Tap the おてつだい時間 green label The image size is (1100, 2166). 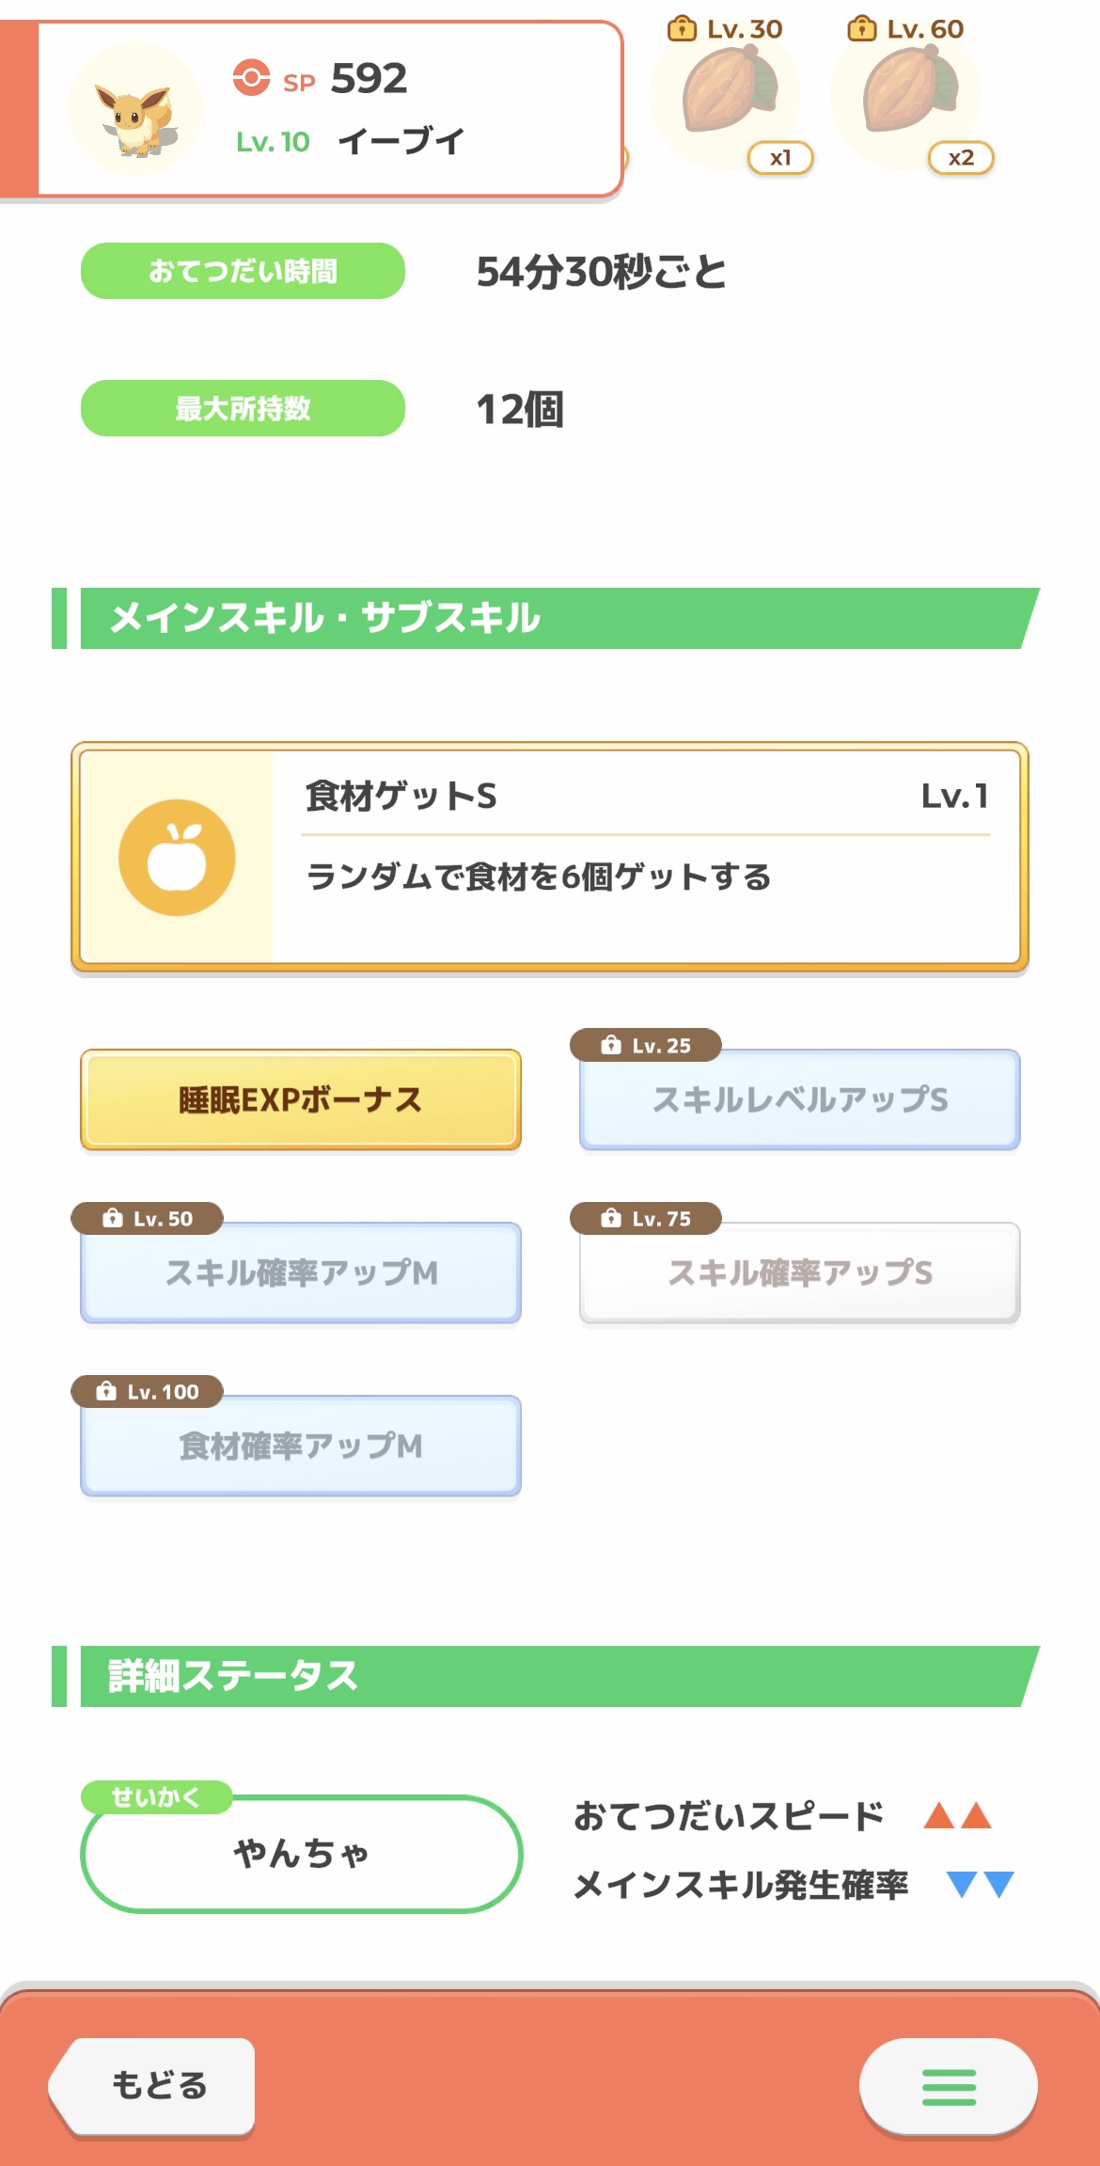243,271
